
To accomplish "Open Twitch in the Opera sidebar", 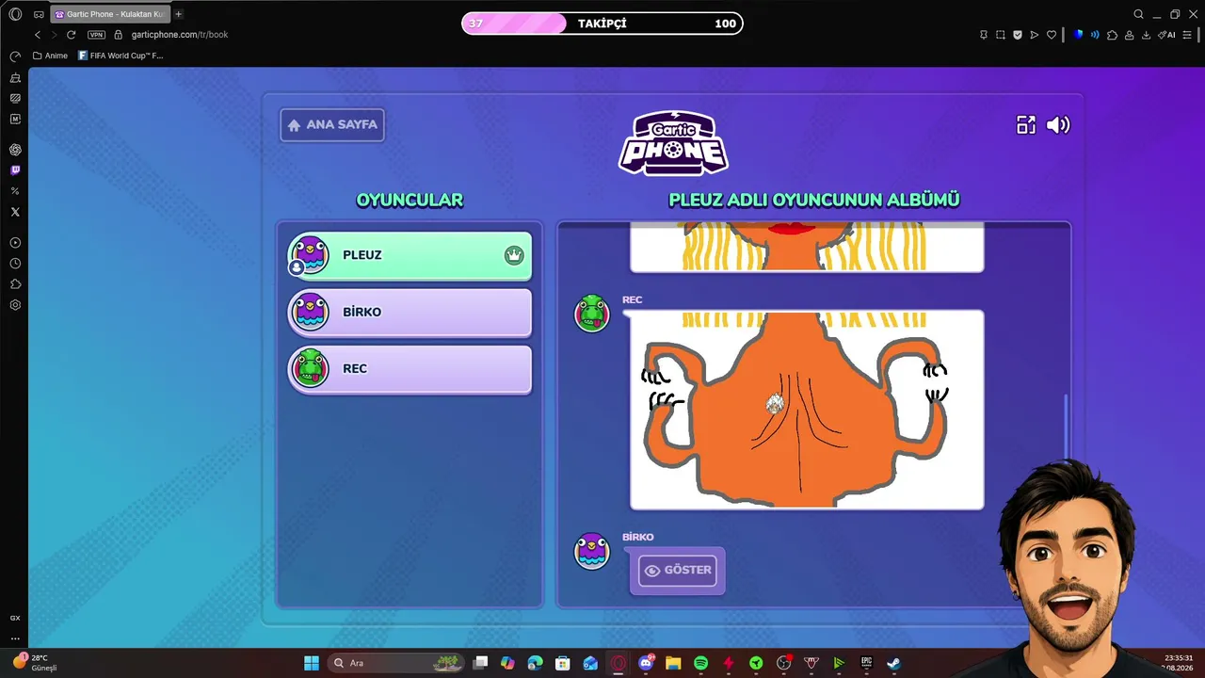I will click(x=15, y=170).
